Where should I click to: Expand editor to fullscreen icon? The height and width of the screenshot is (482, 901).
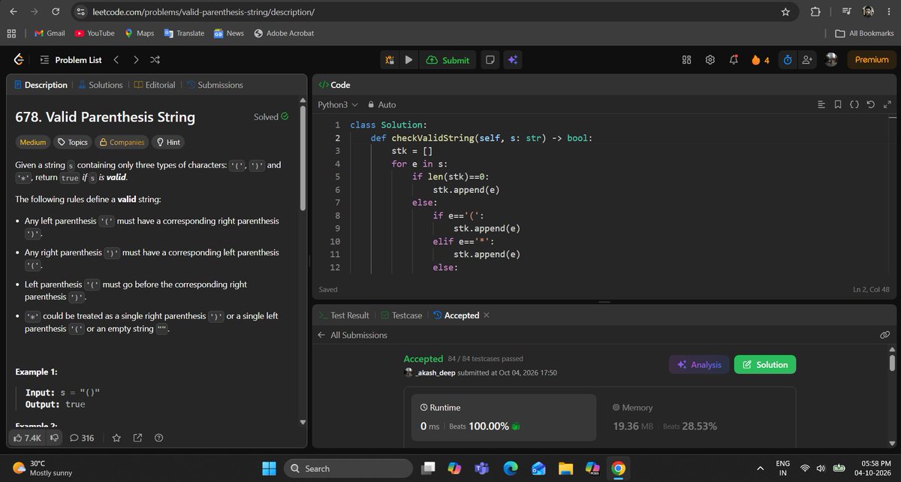click(886, 104)
